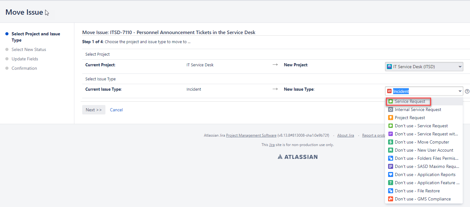The height and width of the screenshot is (207, 470).
Task: Click the heart icon for Application Reports
Action: point(391,174)
